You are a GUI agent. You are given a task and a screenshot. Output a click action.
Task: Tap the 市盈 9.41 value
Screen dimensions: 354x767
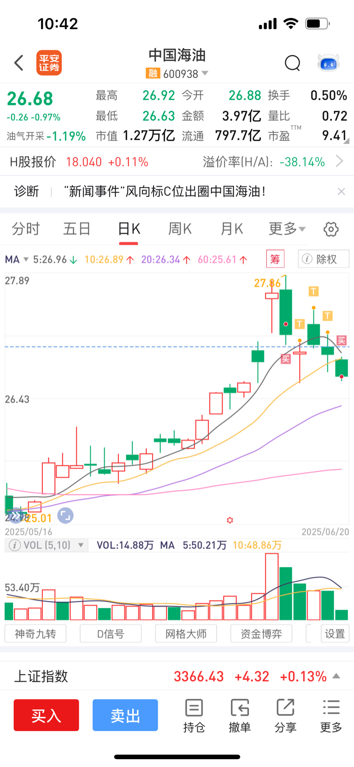click(x=334, y=135)
